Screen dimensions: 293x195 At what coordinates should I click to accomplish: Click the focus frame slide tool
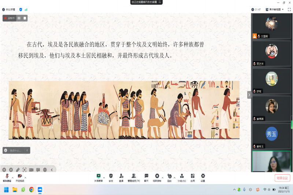click(x=25, y=170)
